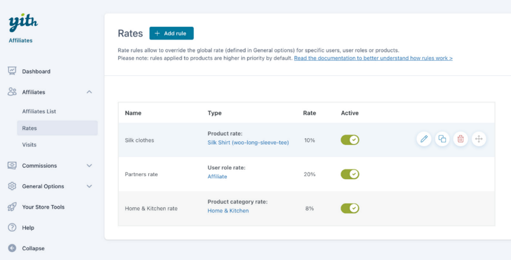Image resolution: width=511 pixels, height=260 pixels.
Task: Click the Type column header
Action: pyautogui.click(x=215, y=113)
